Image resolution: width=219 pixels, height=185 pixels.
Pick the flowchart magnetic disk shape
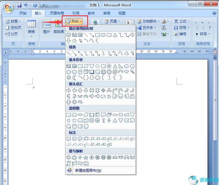coord(74,126)
